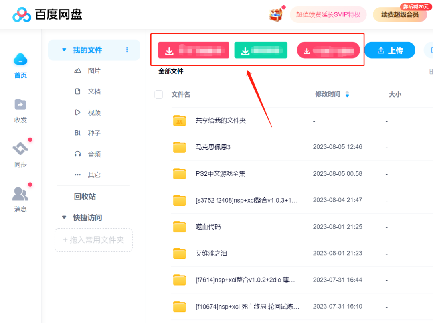This screenshot has width=433, height=323.
Task: Click the rounded pink blurred download button
Action: pos(328,50)
